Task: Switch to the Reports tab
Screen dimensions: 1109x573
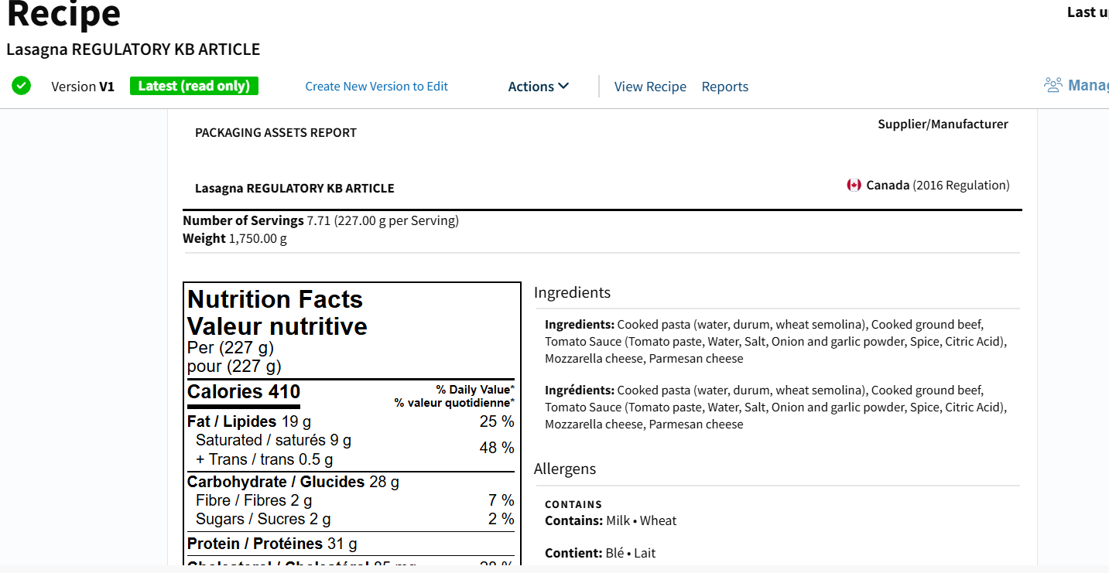Action: [724, 87]
